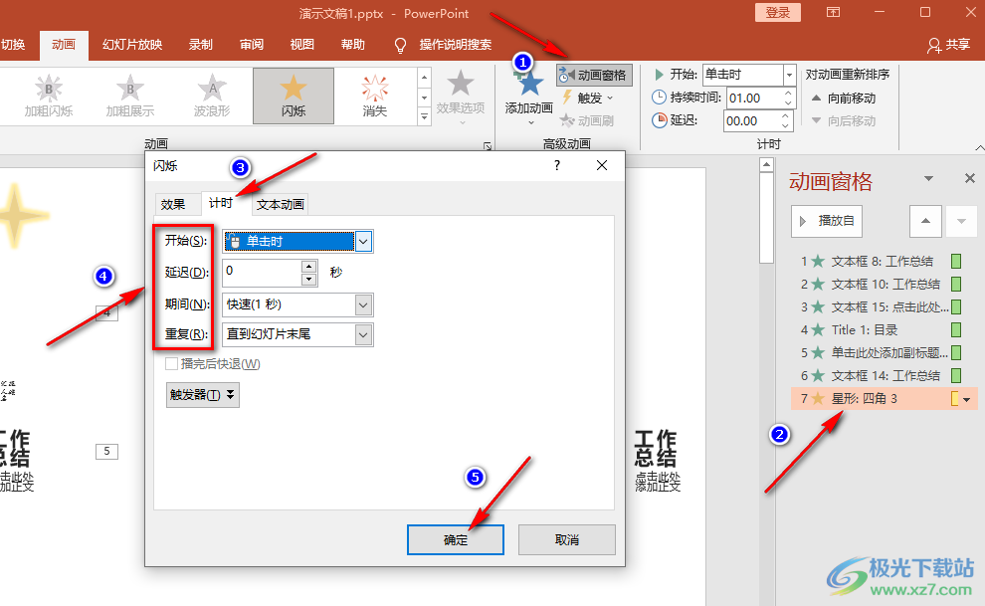This screenshot has height=606, width=985.
Task: Switch to the 文本动画 tab
Action: (281, 204)
